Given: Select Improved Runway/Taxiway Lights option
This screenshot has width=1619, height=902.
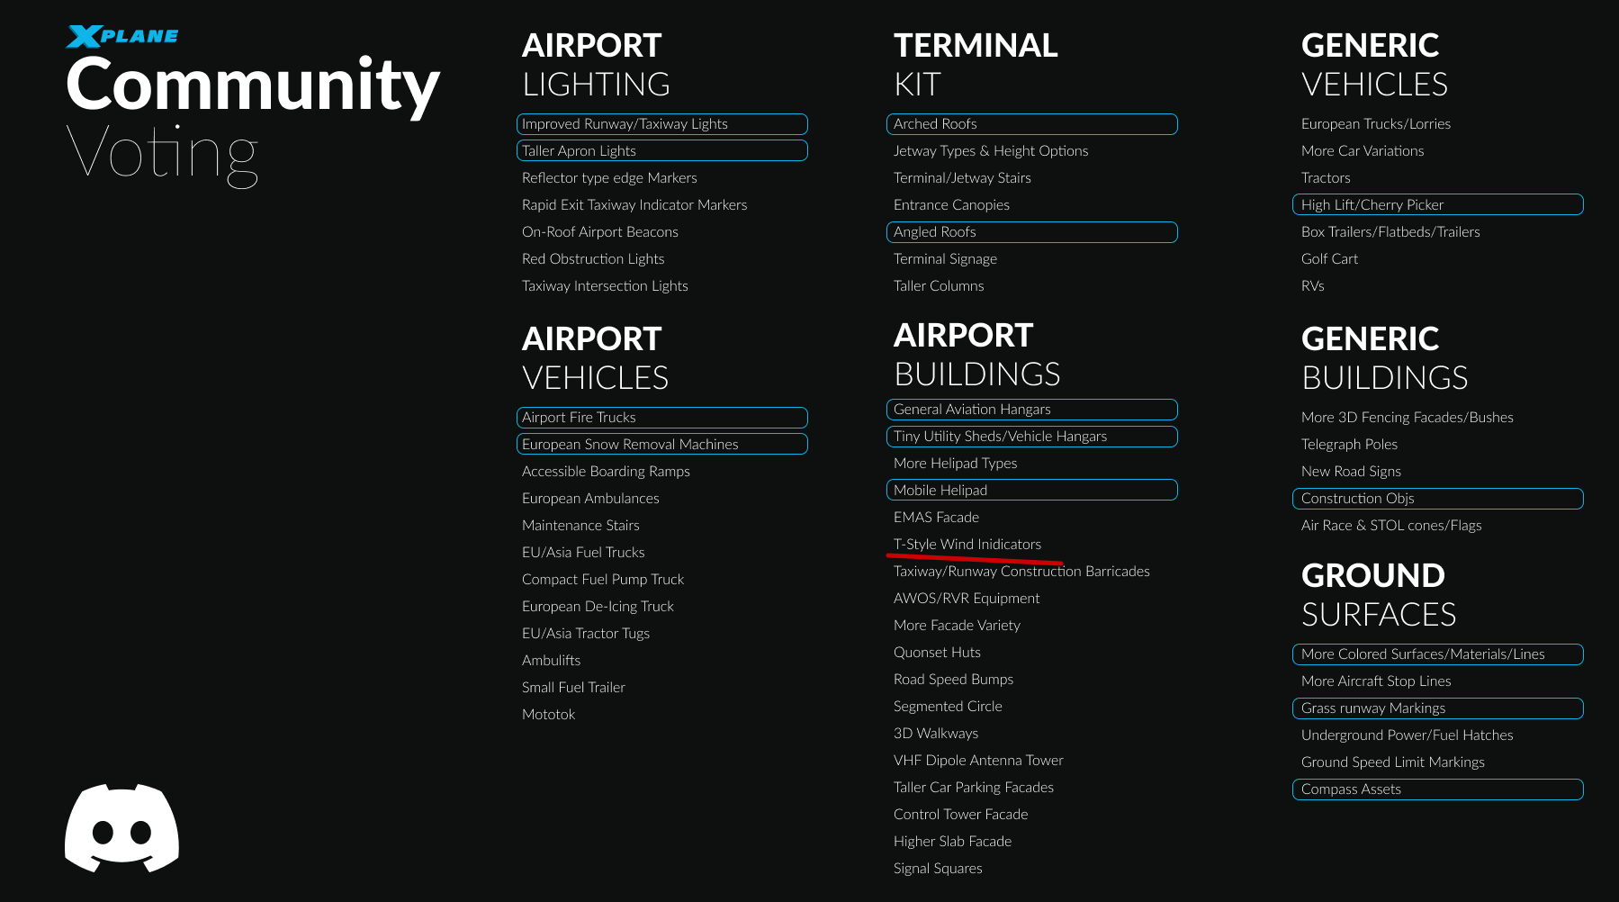Looking at the screenshot, I should (661, 124).
